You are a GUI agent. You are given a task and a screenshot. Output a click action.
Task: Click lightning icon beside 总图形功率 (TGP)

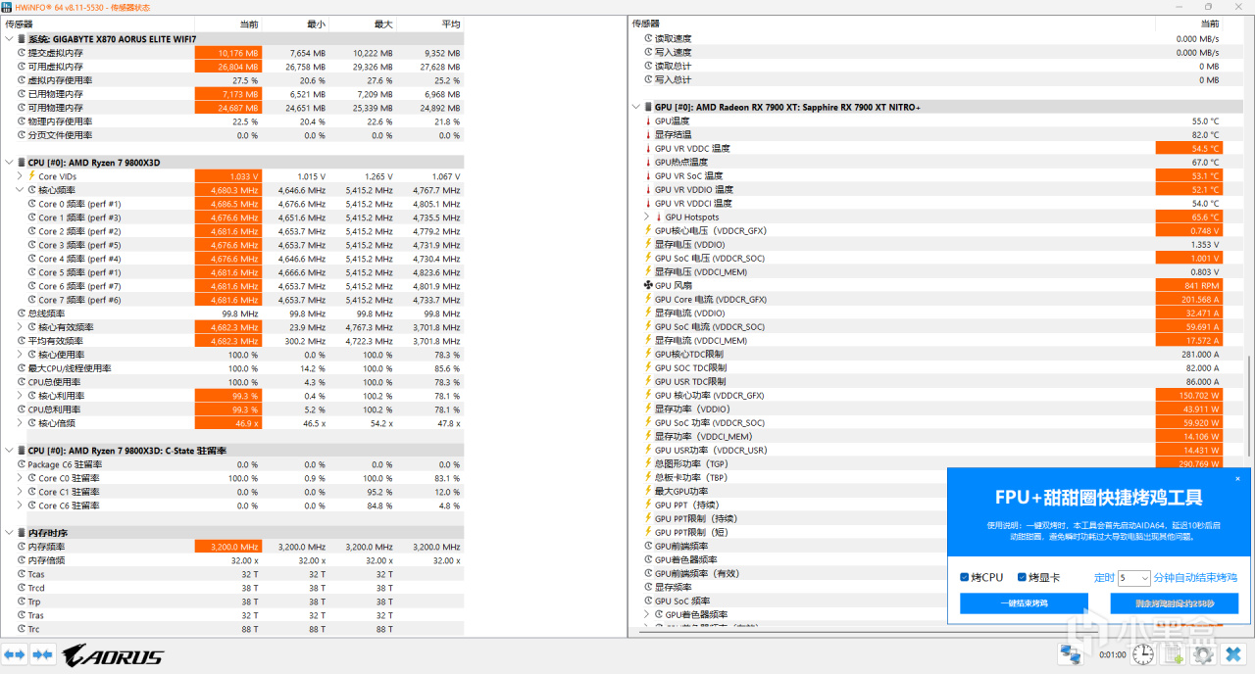point(648,463)
